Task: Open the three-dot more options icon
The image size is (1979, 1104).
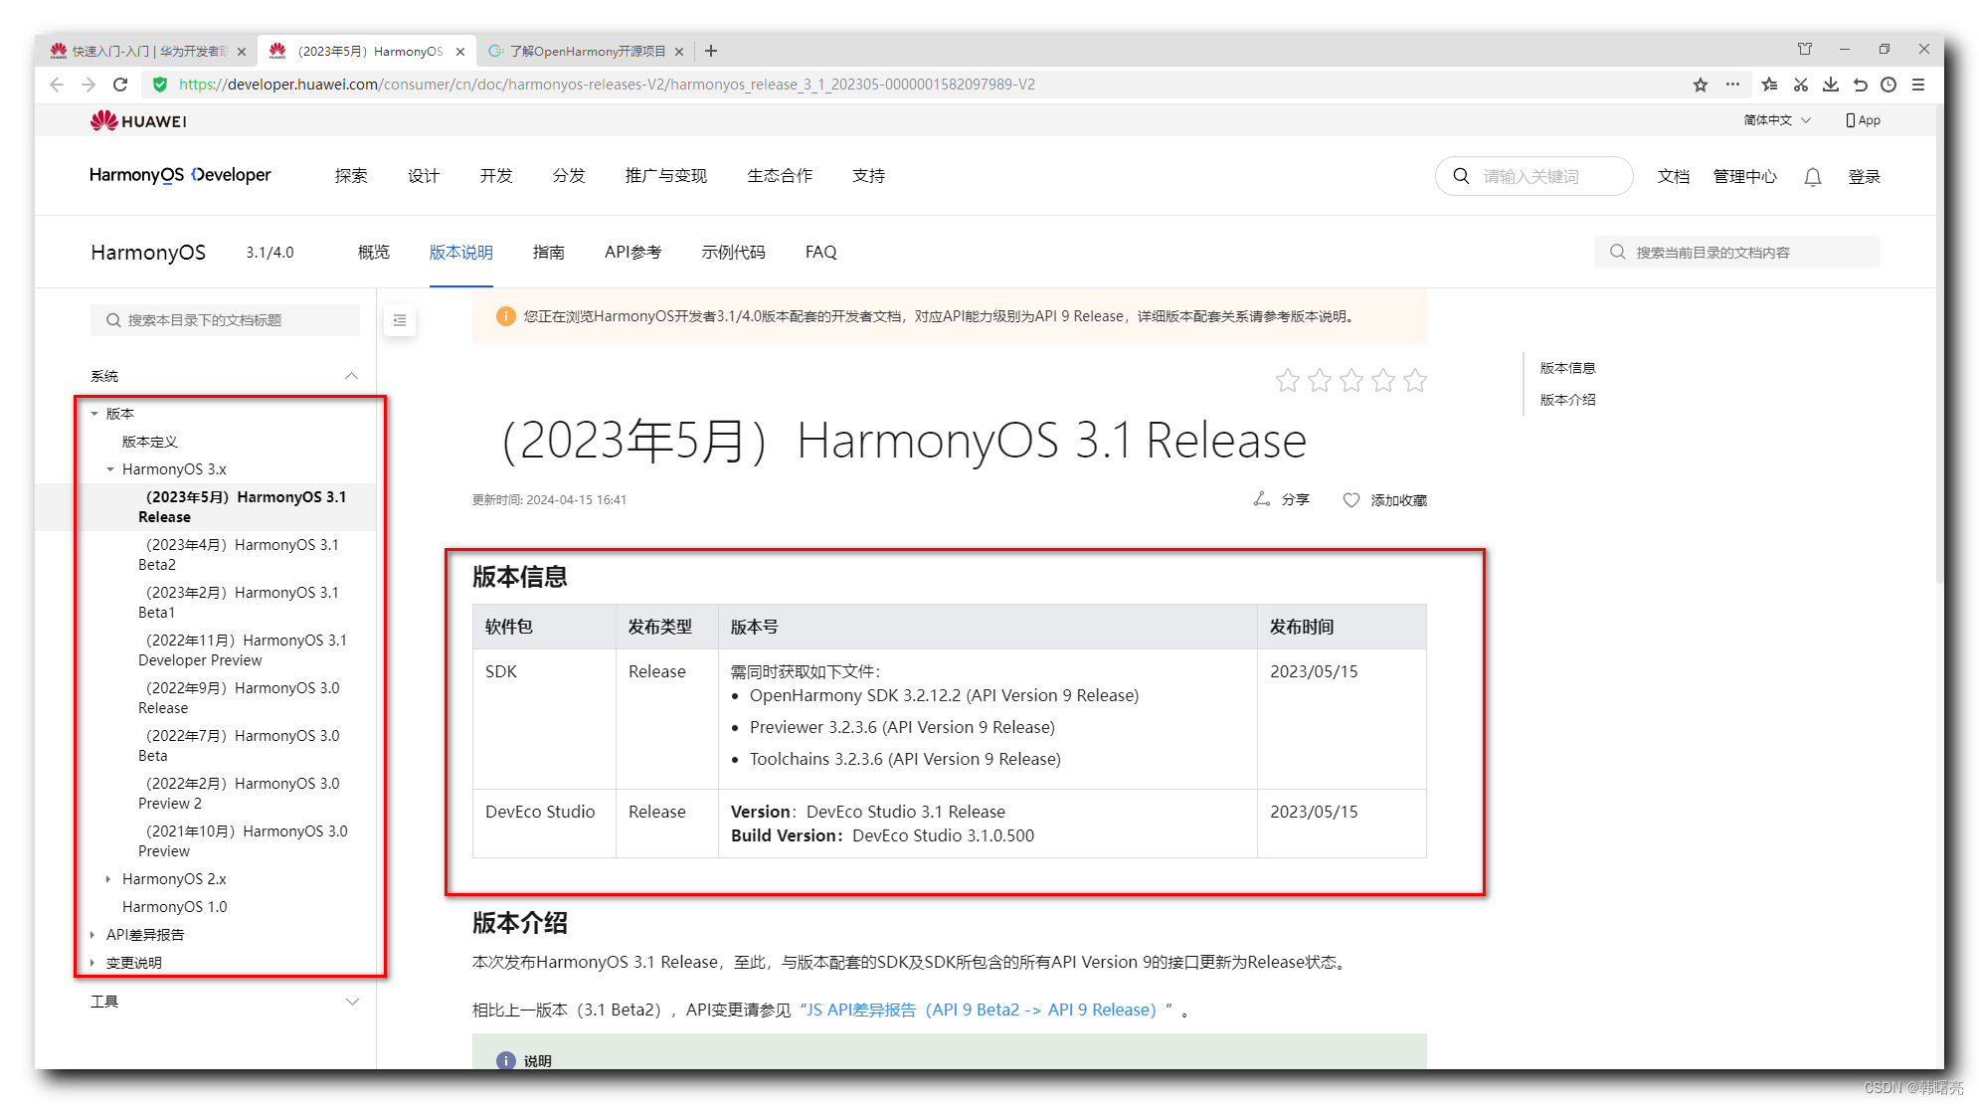Action: 1732,85
